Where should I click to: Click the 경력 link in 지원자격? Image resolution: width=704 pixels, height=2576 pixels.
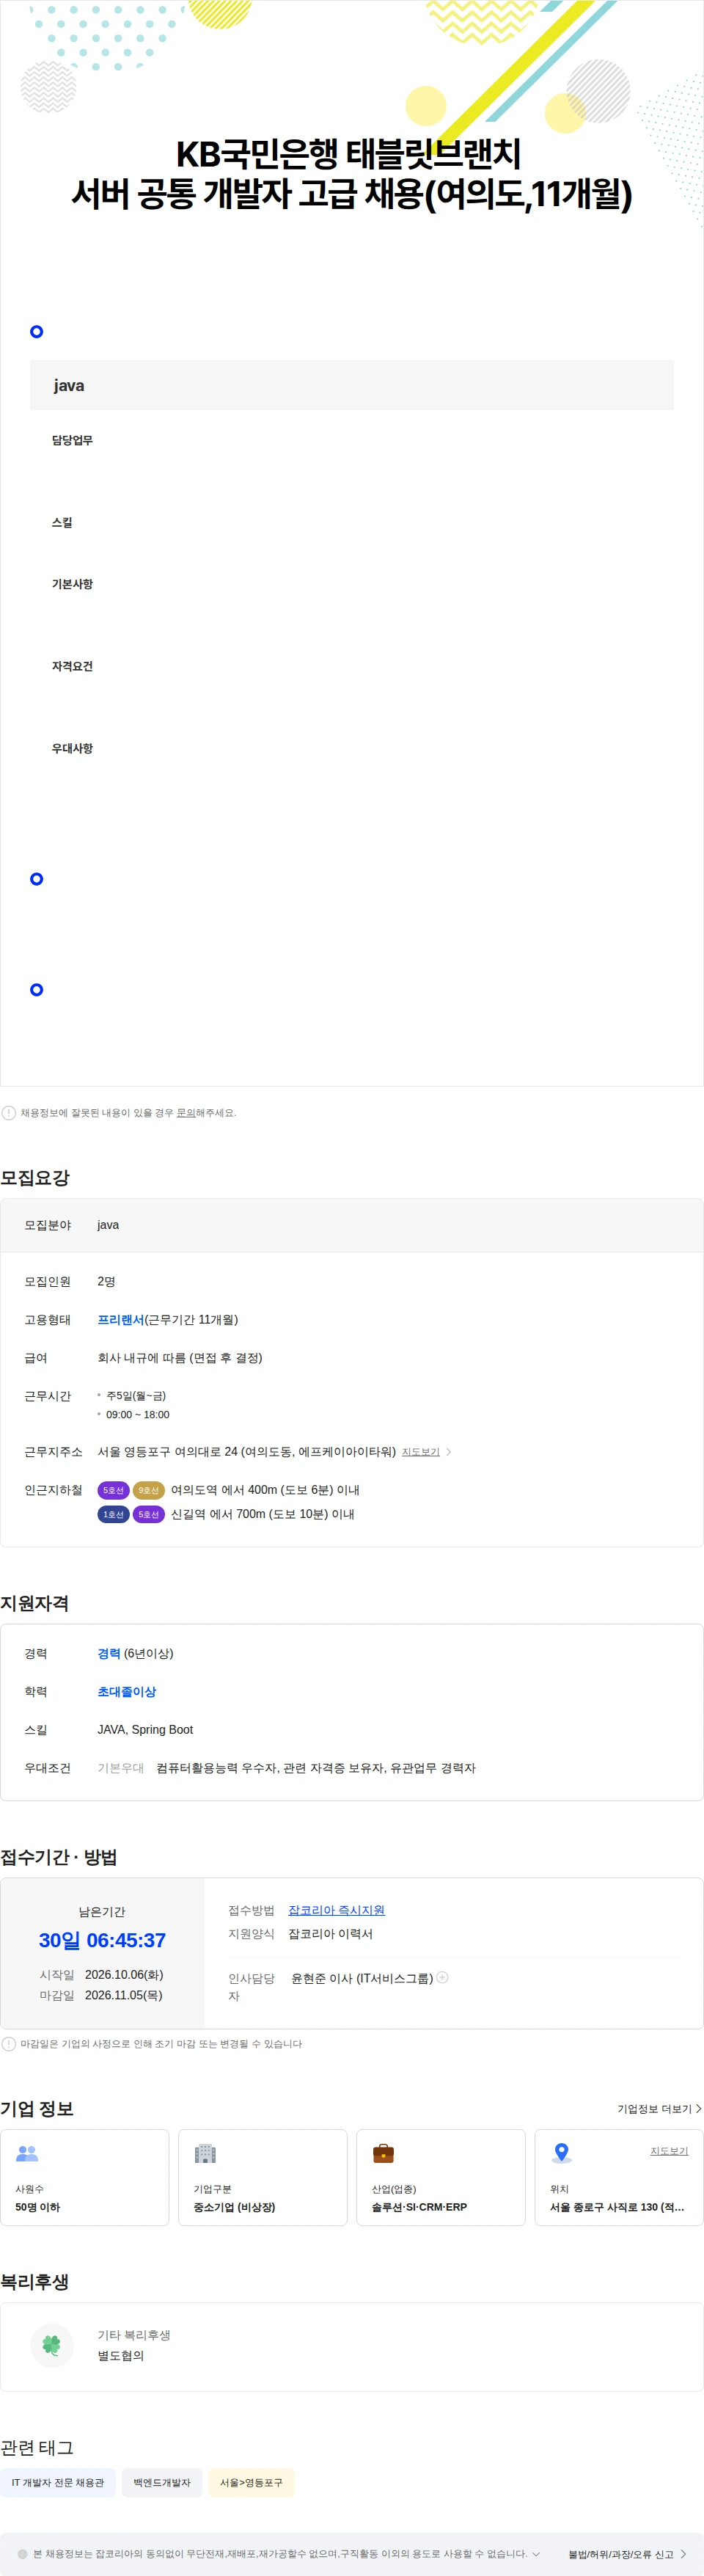pyautogui.click(x=109, y=1654)
